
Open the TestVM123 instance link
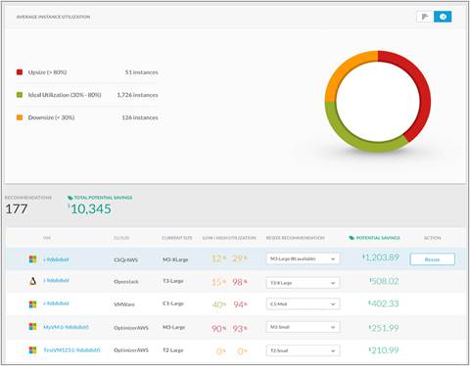tap(71, 350)
